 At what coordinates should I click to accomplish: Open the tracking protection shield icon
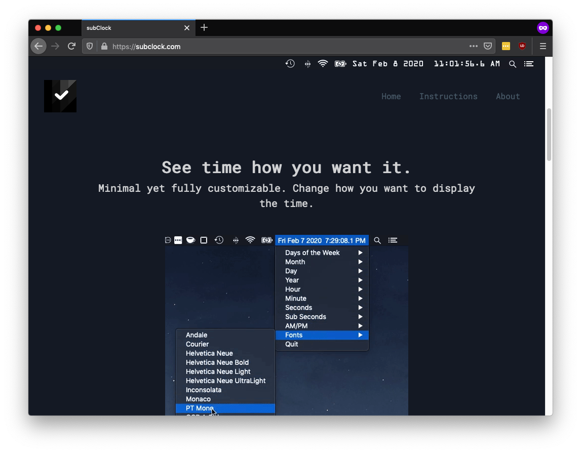(90, 46)
